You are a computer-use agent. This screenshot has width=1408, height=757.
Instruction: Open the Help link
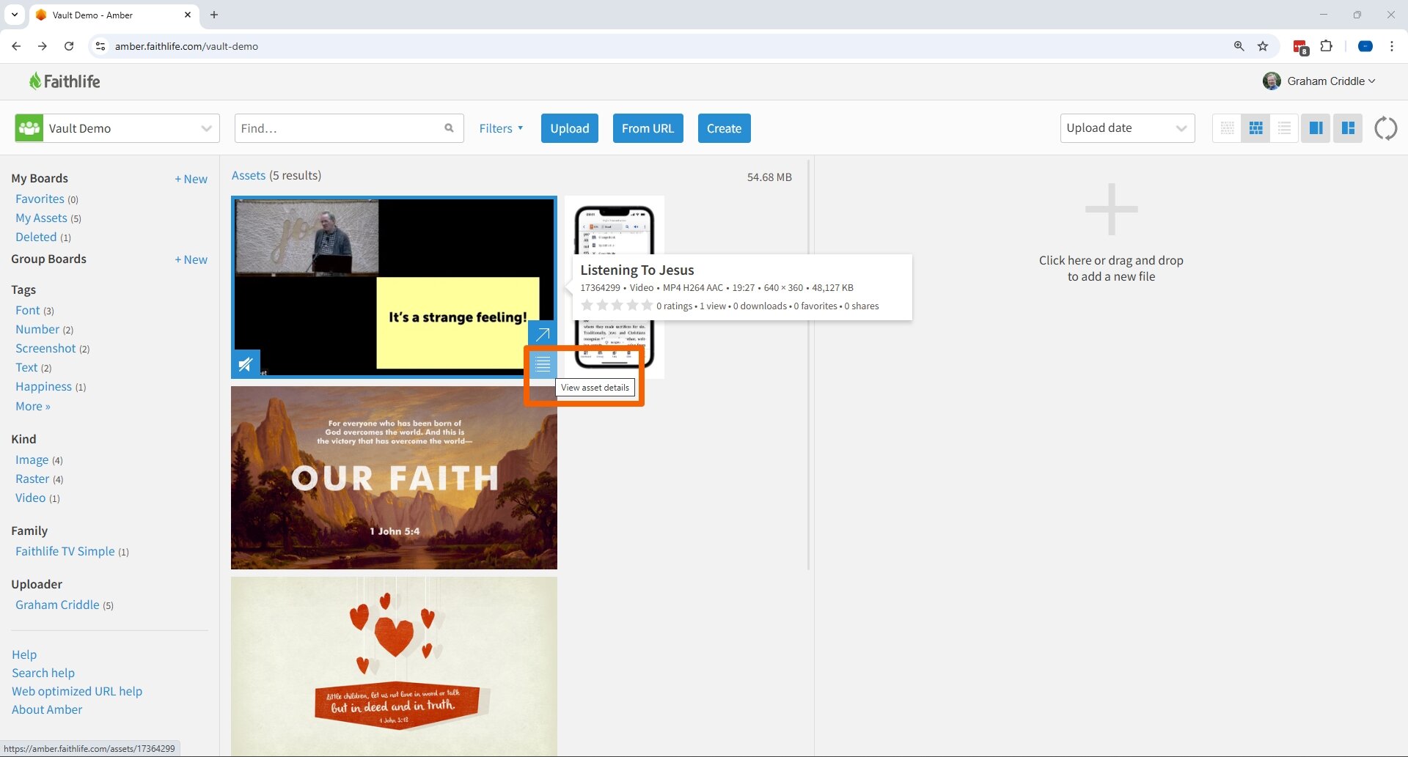pos(24,654)
